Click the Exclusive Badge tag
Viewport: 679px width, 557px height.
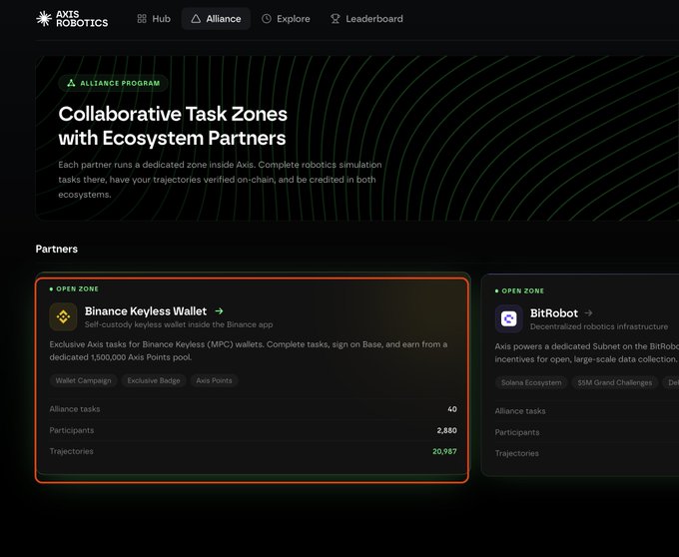tap(154, 380)
